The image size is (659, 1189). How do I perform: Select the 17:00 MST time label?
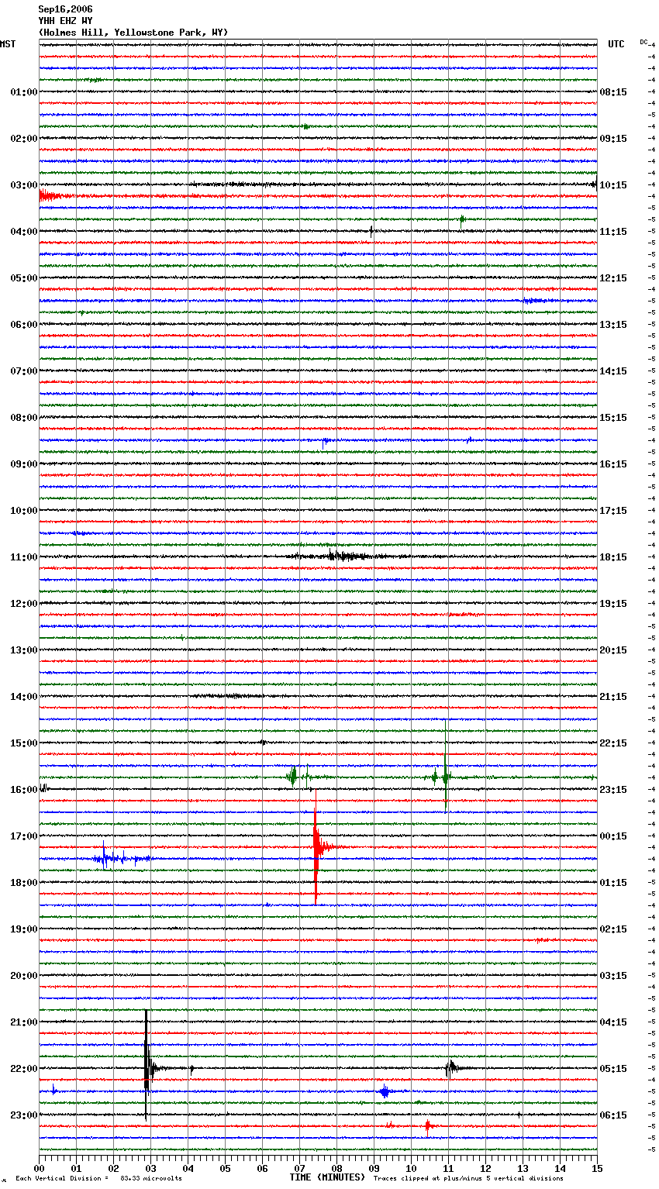pos(24,836)
